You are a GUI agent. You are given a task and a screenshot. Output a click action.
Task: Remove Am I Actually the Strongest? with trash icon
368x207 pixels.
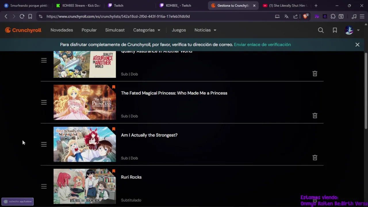tap(315, 158)
